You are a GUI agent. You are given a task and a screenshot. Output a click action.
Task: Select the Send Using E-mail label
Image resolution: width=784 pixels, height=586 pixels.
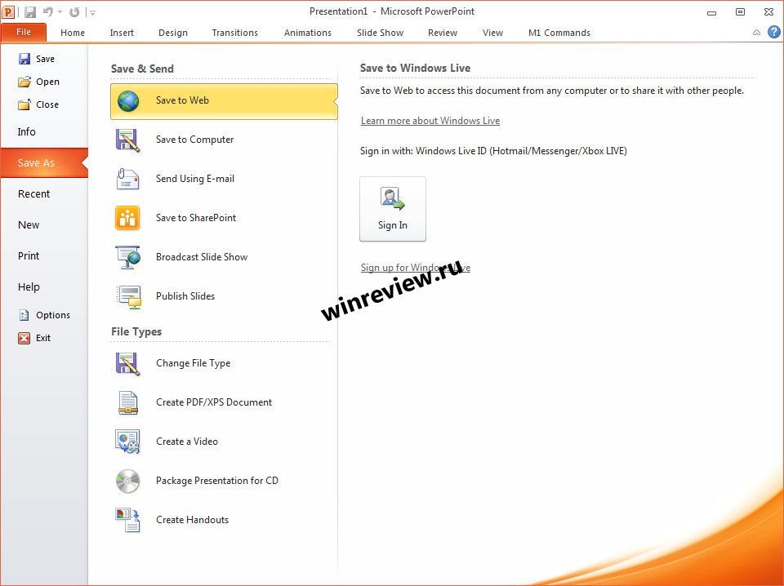195,179
